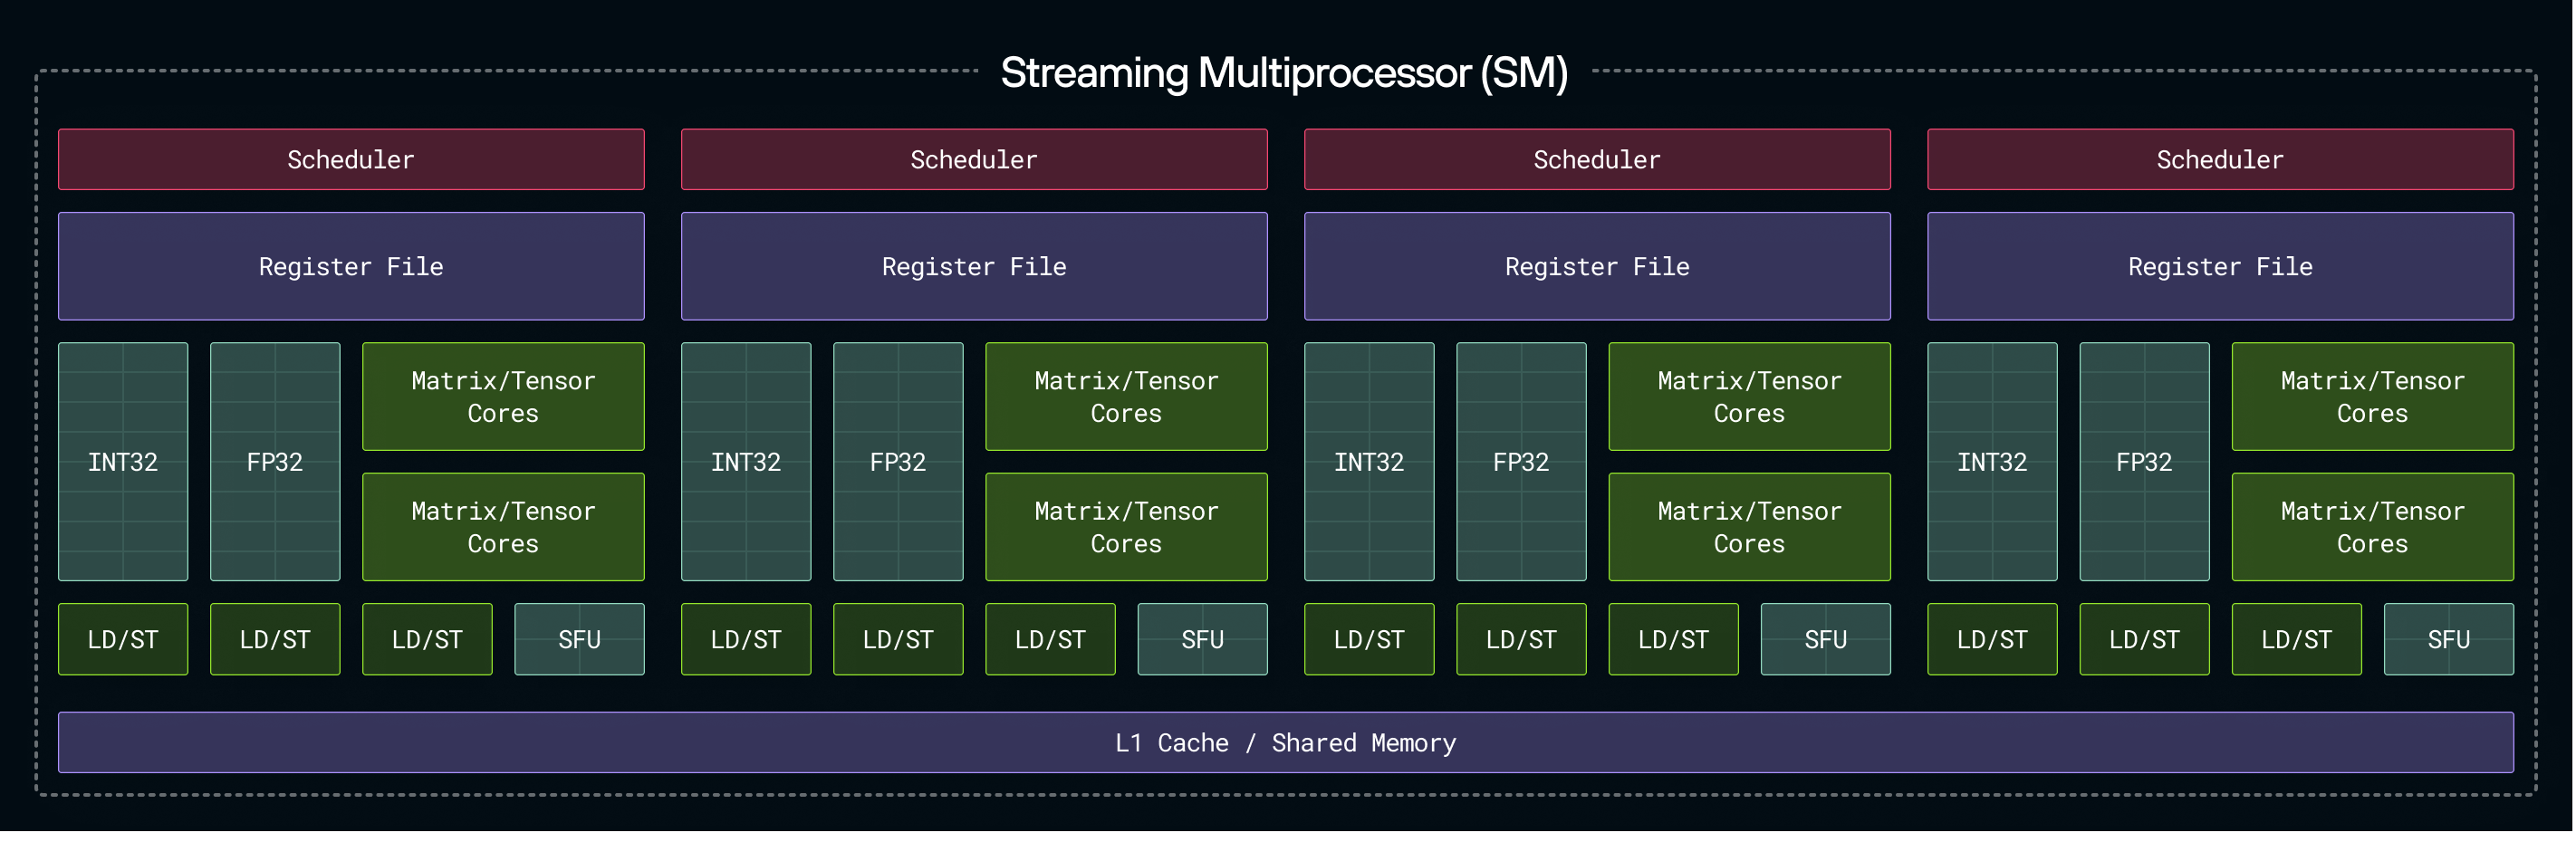Select the first Scheduler block

[351, 159]
